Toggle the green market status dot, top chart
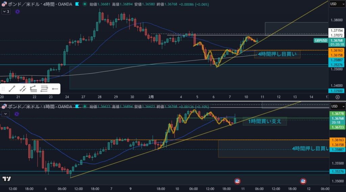The width and height of the screenshot is (346, 192). pyautogui.click(x=84, y=4)
